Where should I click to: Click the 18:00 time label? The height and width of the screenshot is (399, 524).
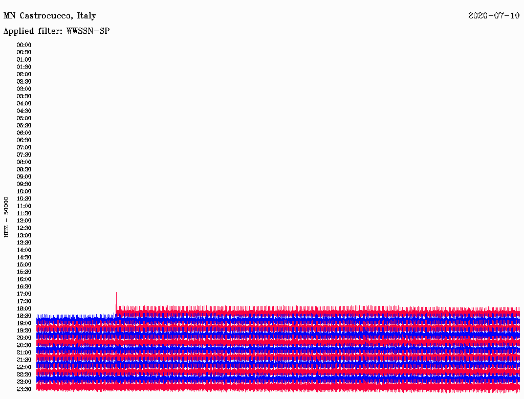[x=24, y=309]
